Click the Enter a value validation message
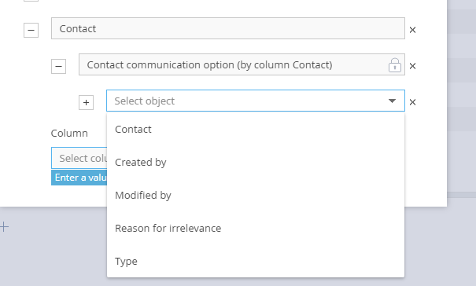Screen dimensions: 476x286 [x=79, y=178]
